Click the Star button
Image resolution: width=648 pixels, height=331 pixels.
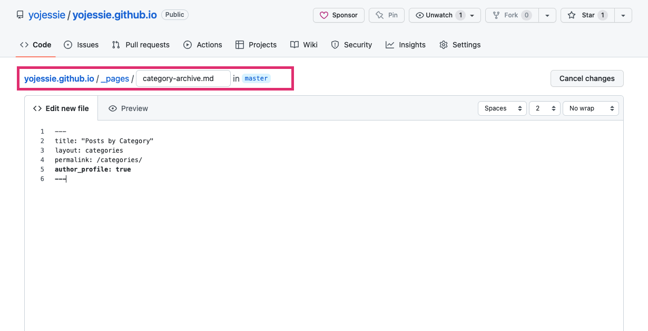588,15
